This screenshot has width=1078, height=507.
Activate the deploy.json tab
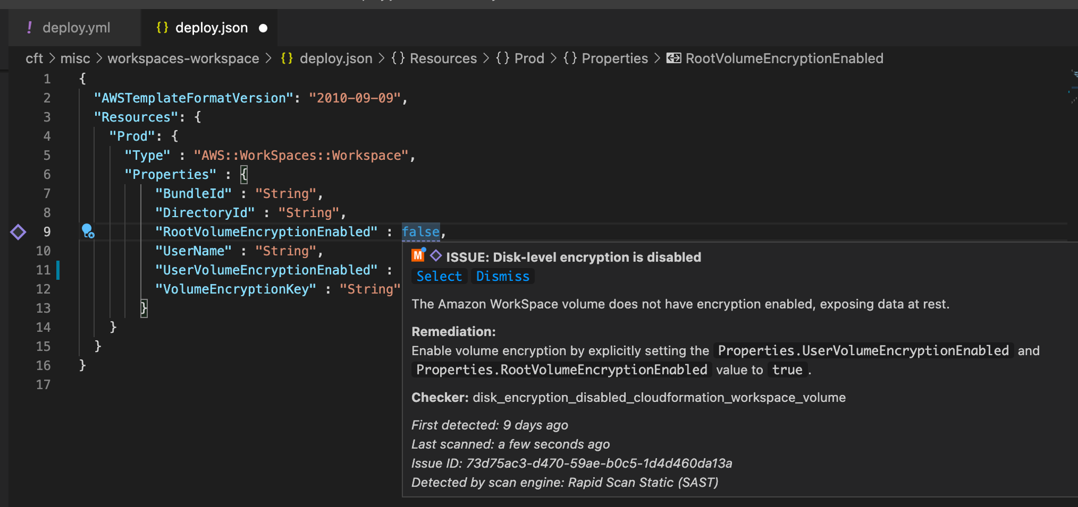click(211, 28)
